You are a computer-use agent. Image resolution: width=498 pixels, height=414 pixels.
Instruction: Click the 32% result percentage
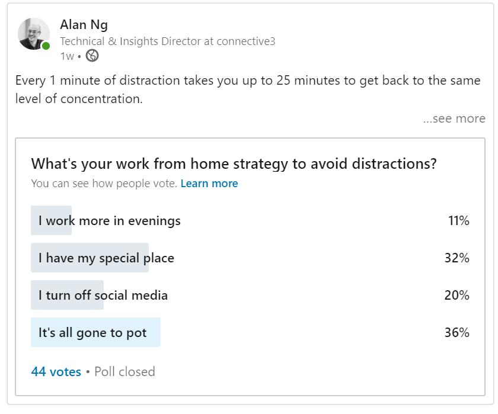456,258
